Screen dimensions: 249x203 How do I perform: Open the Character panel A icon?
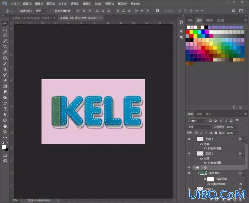[x=181, y=31]
